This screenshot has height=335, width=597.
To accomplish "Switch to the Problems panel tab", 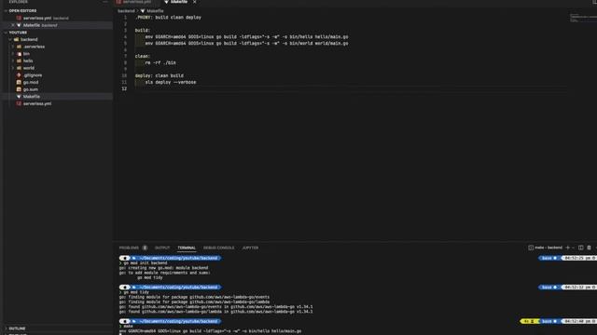I will click(129, 248).
